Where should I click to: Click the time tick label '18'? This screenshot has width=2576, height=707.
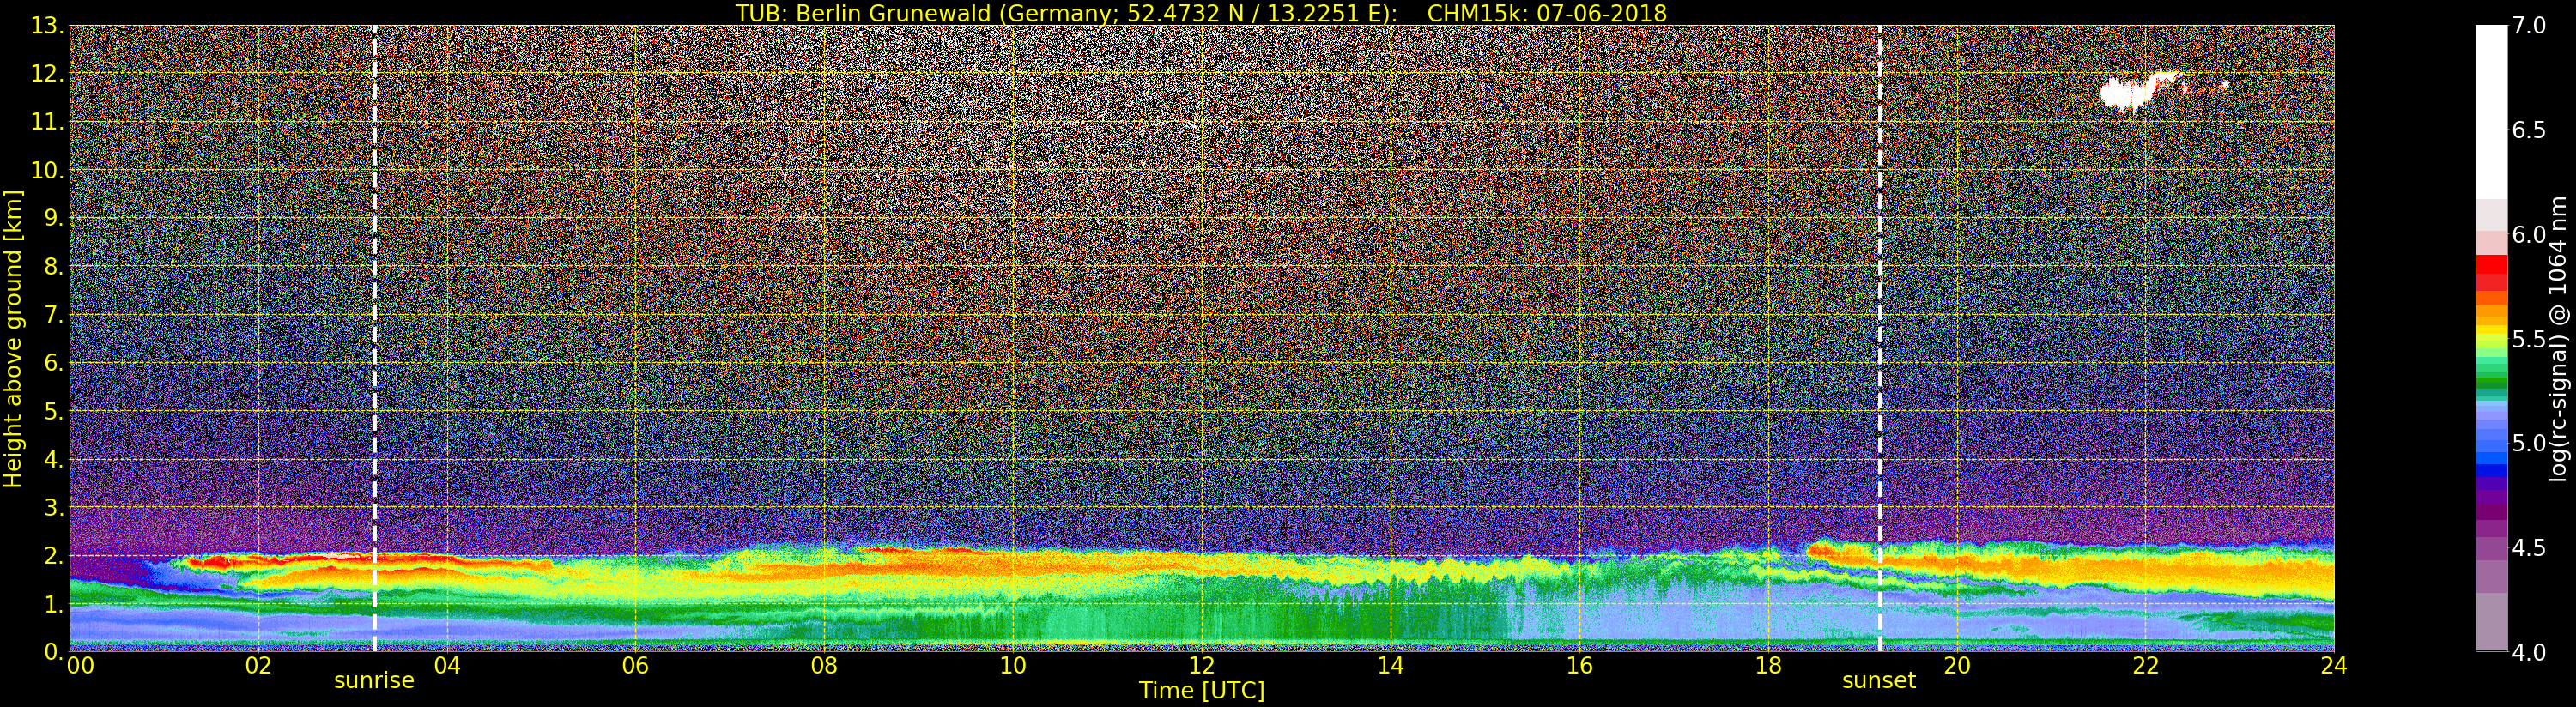[x=1768, y=666]
